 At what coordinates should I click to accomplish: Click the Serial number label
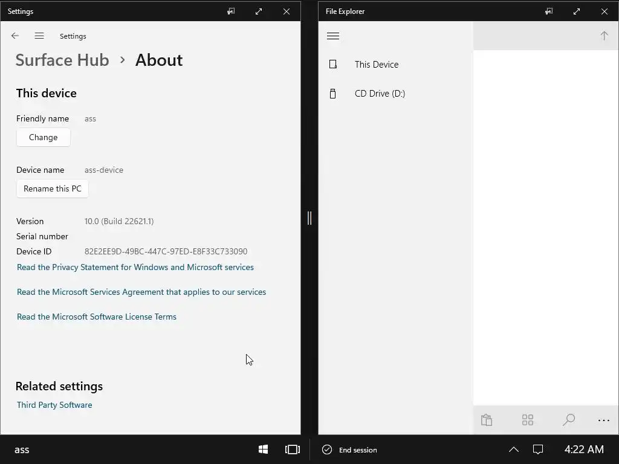pos(42,236)
